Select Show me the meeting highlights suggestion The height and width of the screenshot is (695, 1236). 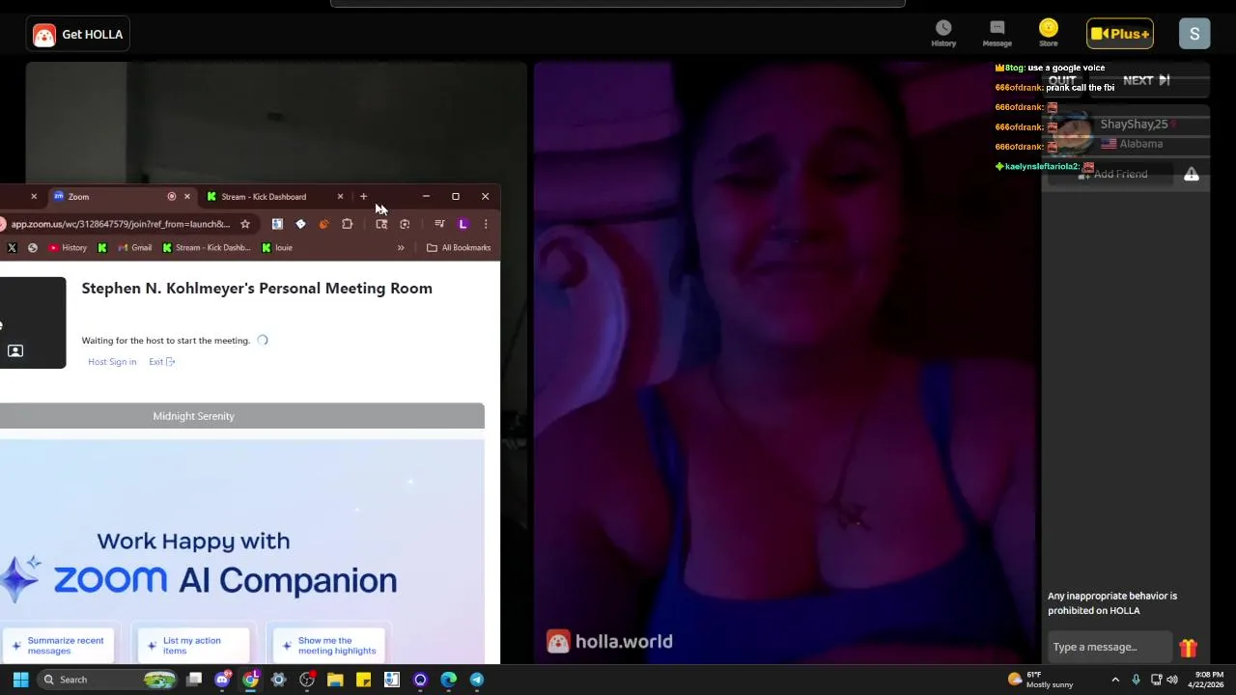pyautogui.click(x=327, y=646)
